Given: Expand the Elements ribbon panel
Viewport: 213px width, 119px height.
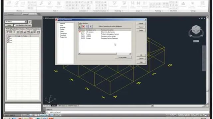Looking at the screenshot, I should coord(20,11).
